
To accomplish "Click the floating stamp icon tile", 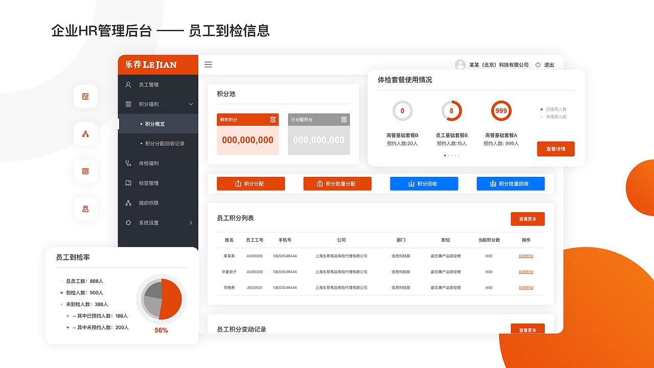I will click(x=85, y=209).
